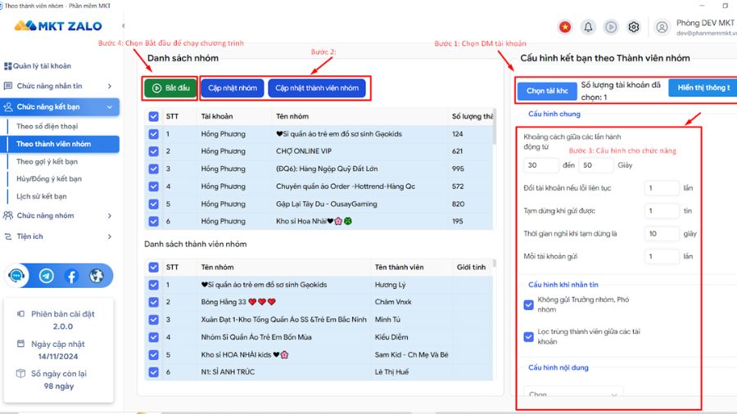Viewport: 737px width, 414px height.
Task: Click the update date calendar icon
Action: coord(20,344)
